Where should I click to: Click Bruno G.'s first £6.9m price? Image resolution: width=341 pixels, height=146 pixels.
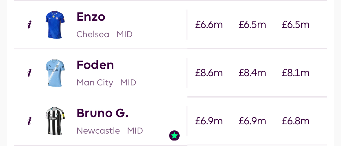209,121
